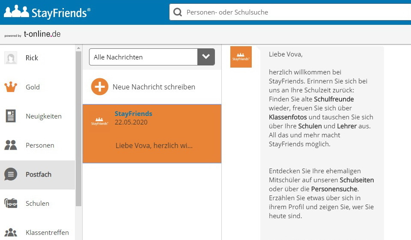This screenshot has width=411, height=240.
Task: Click the sidebar vertical scrollbar
Action: (x=78, y=128)
